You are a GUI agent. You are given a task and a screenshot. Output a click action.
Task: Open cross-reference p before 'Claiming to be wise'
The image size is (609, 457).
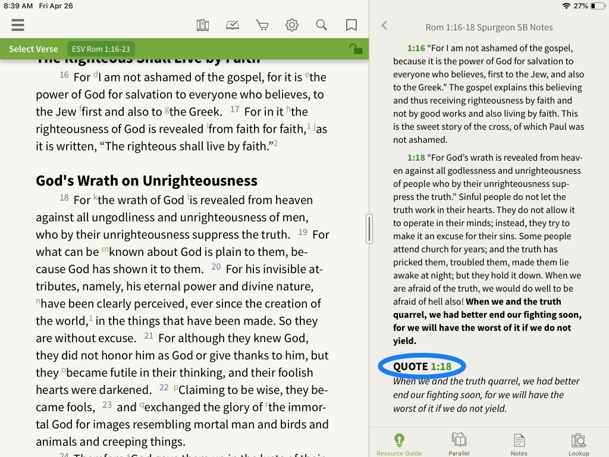(x=176, y=387)
